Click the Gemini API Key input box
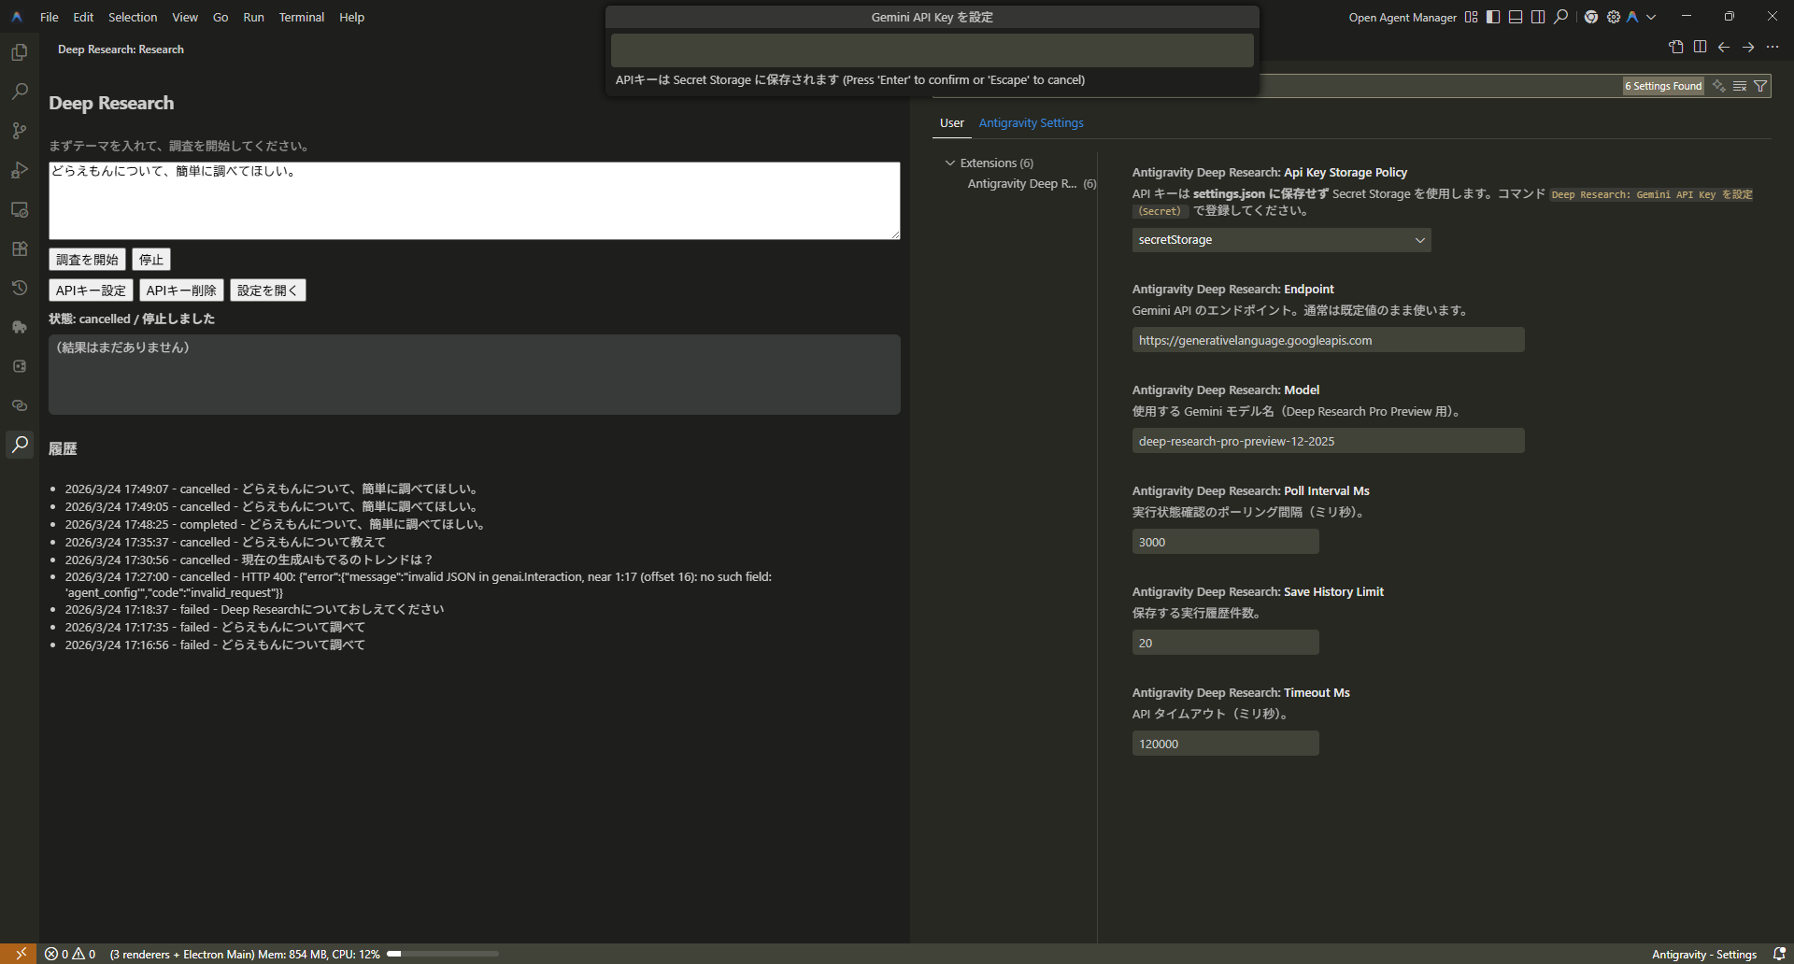Image resolution: width=1794 pixels, height=964 pixels. click(932, 50)
